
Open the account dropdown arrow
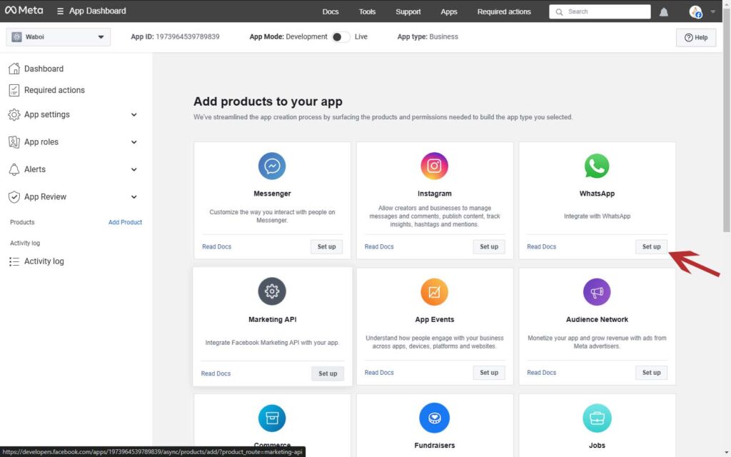712,11
